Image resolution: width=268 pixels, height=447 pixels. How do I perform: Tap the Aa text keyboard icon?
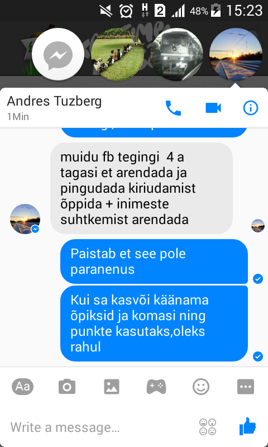point(22,387)
